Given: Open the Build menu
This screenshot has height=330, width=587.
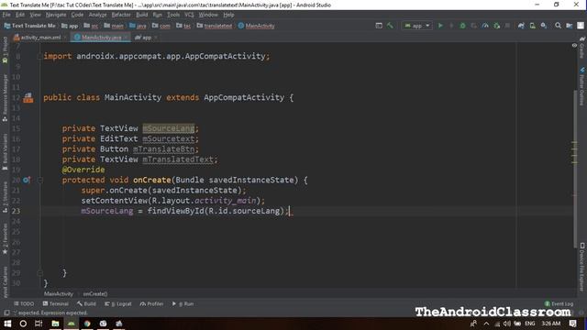Looking at the screenshot, I should (x=141, y=15).
